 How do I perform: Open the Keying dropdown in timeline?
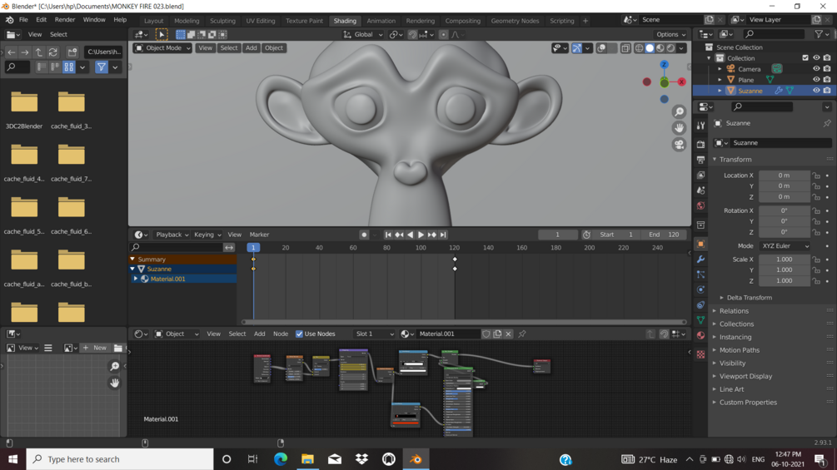click(207, 235)
